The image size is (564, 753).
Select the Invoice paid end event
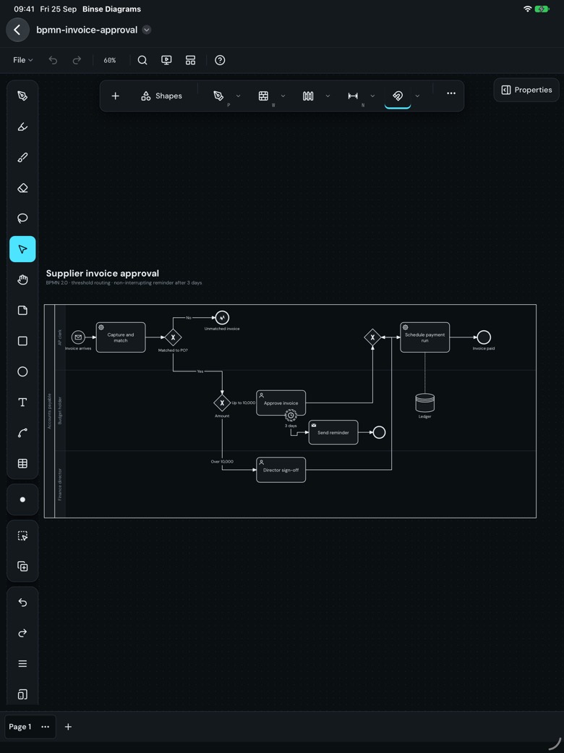(484, 337)
